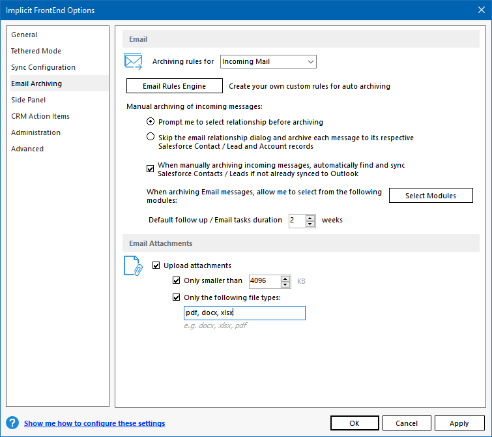Go to CRM Action Items settings
The image size is (492, 437).
click(40, 116)
